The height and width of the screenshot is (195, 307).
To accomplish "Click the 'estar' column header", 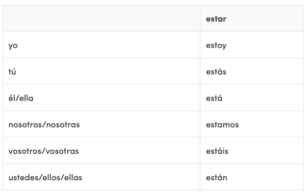I will [x=252, y=18].
